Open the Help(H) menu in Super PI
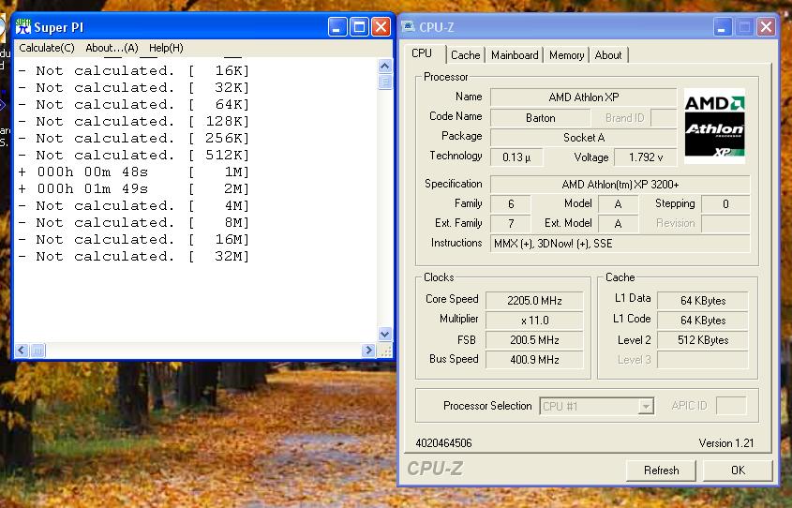This screenshot has width=792, height=508. point(166,48)
